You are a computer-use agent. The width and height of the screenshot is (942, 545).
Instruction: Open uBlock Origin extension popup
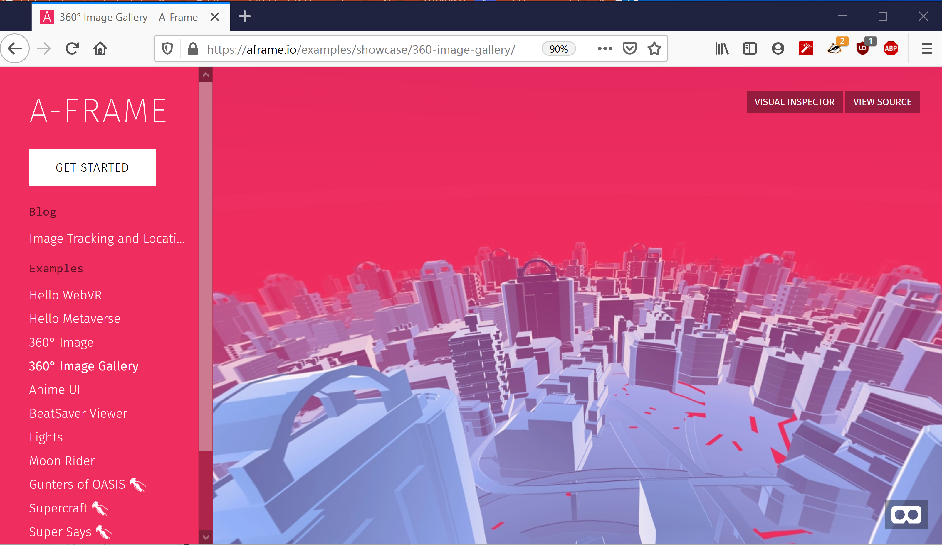(864, 48)
